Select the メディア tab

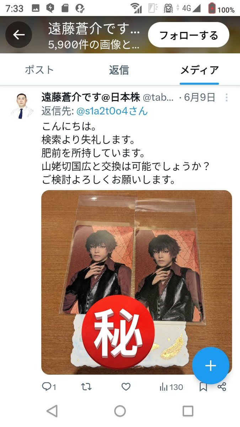coord(199,70)
